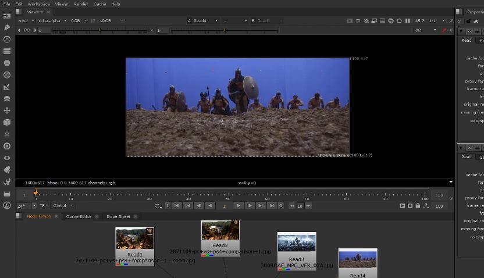Open the RGB display mode dropdown

click(x=79, y=21)
